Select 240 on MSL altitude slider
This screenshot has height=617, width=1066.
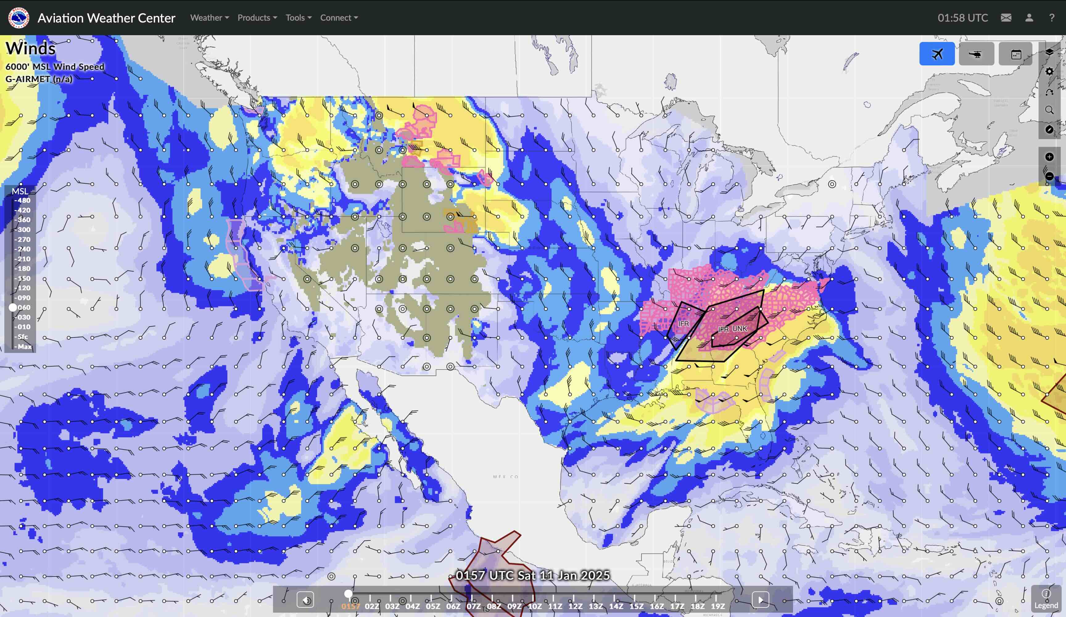click(x=23, y=249)
